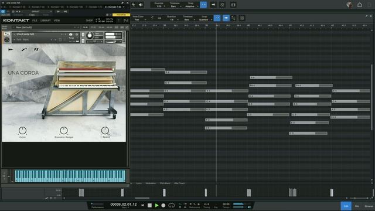Viewport: 375px width, 211px height.
Task: Open the Kontakt SHOP link
Action: [89, 21]
